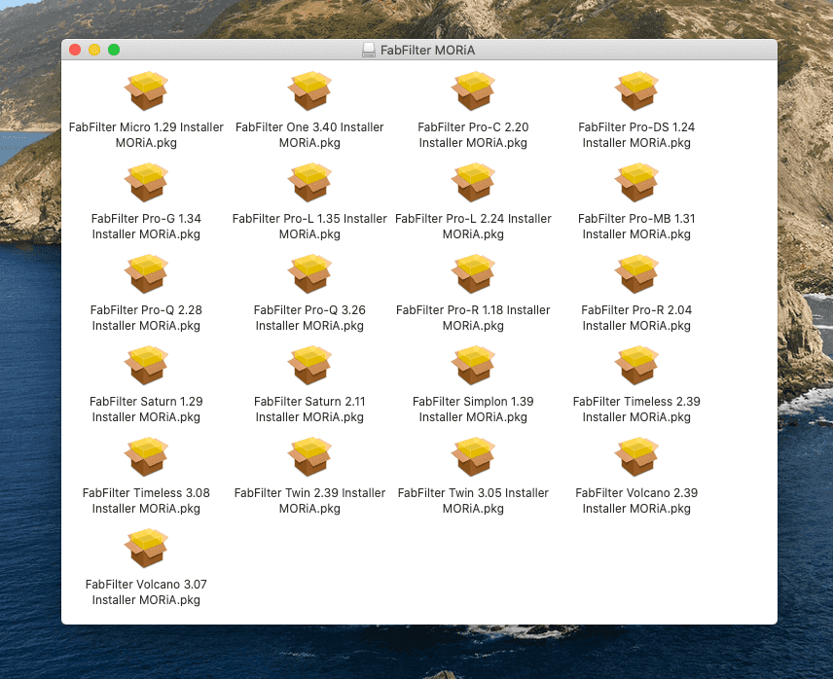Select the FabFilter Saturn 1.29 package icon
Screen dimensions: 833x679
tap(146, 366)
